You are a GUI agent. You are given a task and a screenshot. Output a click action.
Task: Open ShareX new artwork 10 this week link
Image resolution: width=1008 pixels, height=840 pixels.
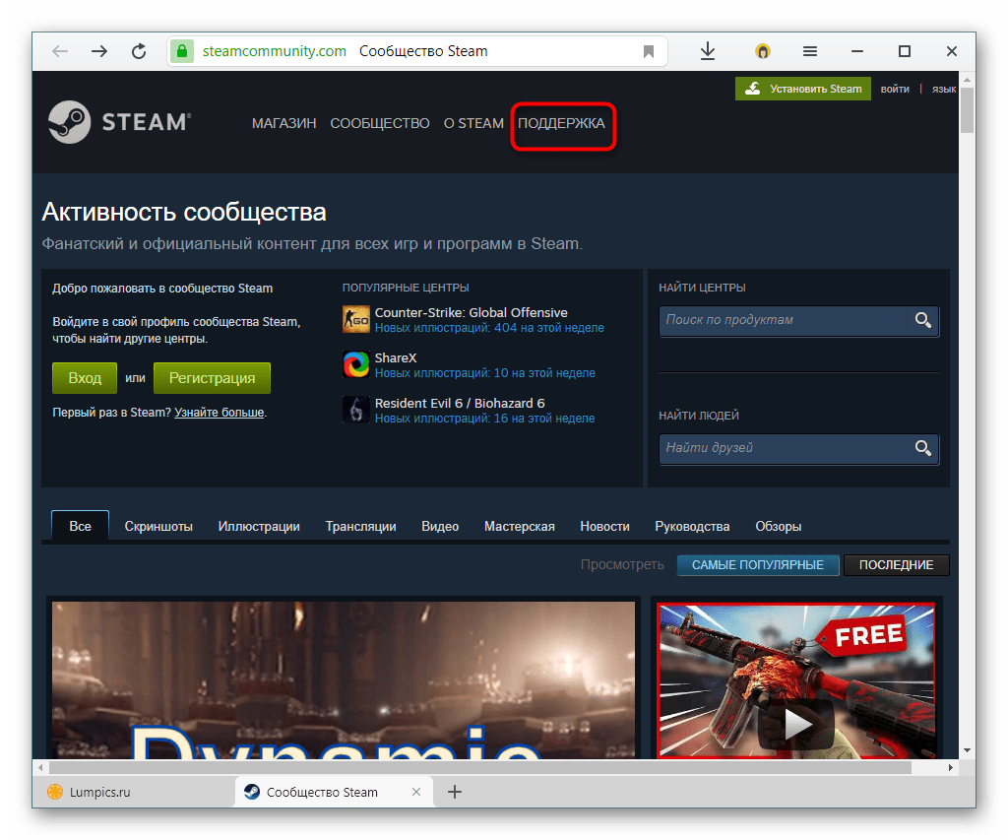pos(484,373)
